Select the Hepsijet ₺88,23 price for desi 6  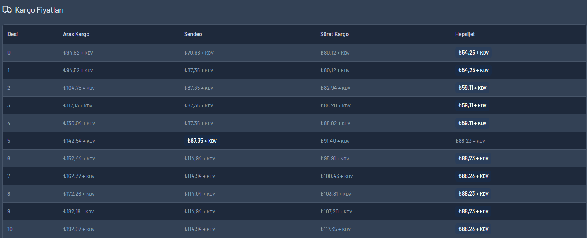point(474,158)
